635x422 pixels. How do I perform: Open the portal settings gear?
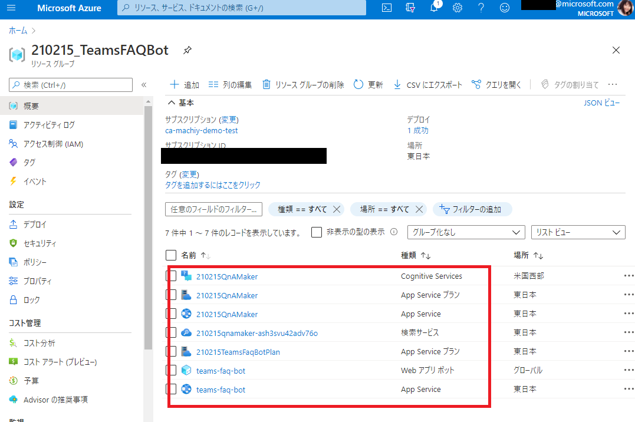(458, 8)
